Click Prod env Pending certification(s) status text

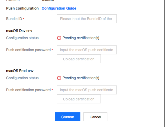click(x=81, y=78)
